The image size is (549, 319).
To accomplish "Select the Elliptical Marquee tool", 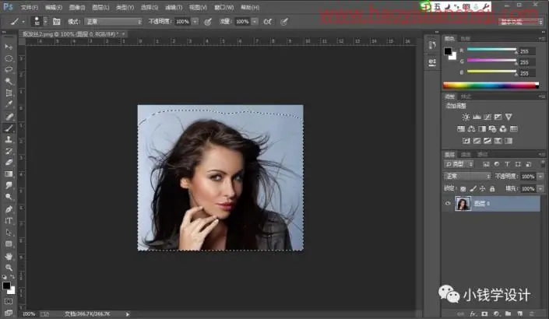I will (x=9, y=58).
